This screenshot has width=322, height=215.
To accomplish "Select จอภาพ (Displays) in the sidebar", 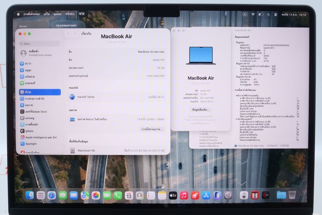I will [40, 105].
